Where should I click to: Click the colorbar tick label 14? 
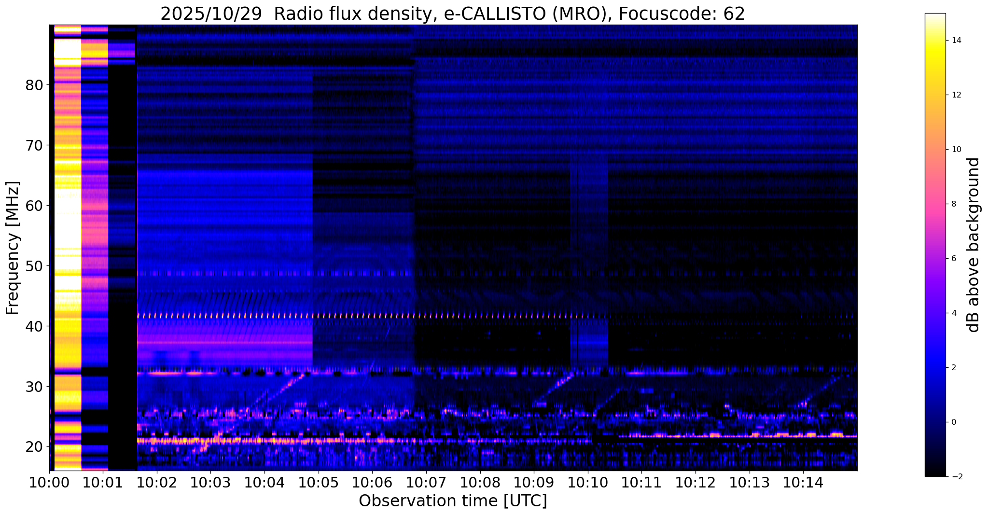pyautogui.click(x=956, y=41)
